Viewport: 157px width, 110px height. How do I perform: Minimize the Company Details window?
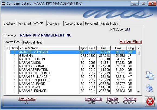tap(134, 4)
